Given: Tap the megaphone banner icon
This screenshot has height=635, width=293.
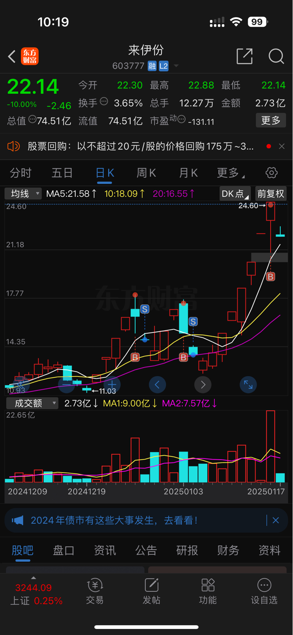Looking at the screenshot, I should point(18,521).
